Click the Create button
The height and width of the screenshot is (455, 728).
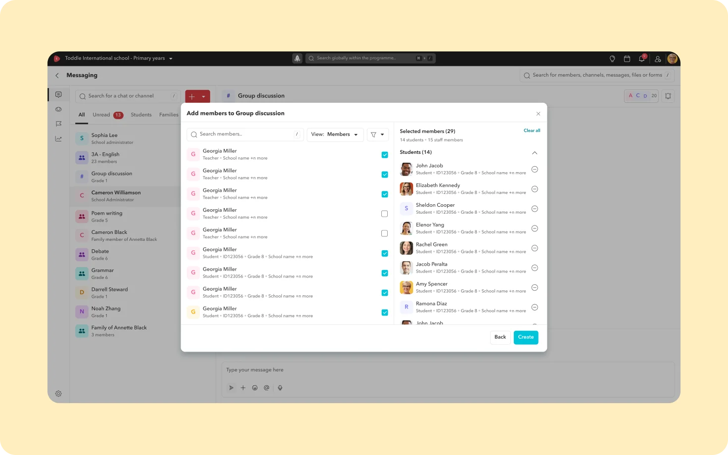click(x=526, y=337)
